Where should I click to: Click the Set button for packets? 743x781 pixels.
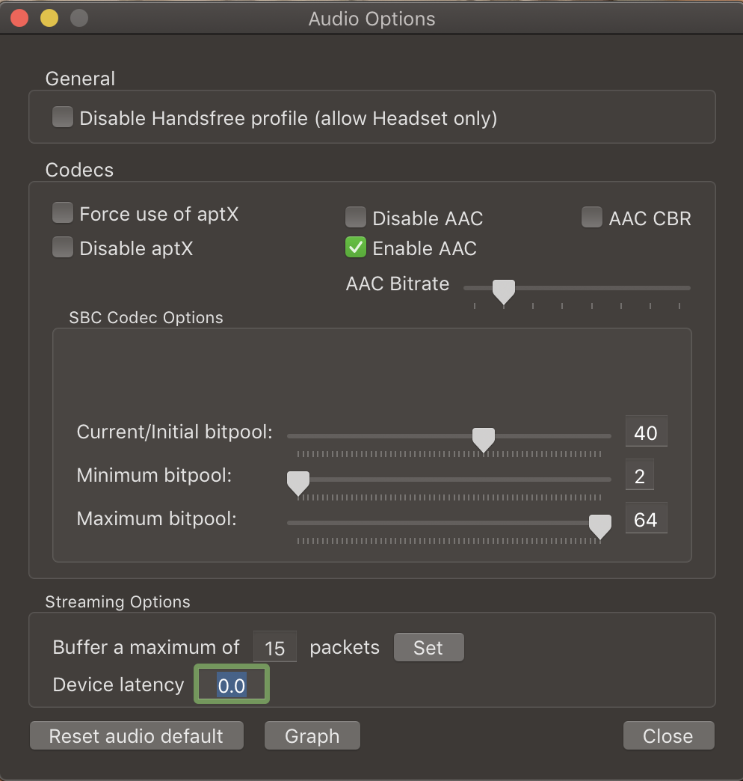428,648
